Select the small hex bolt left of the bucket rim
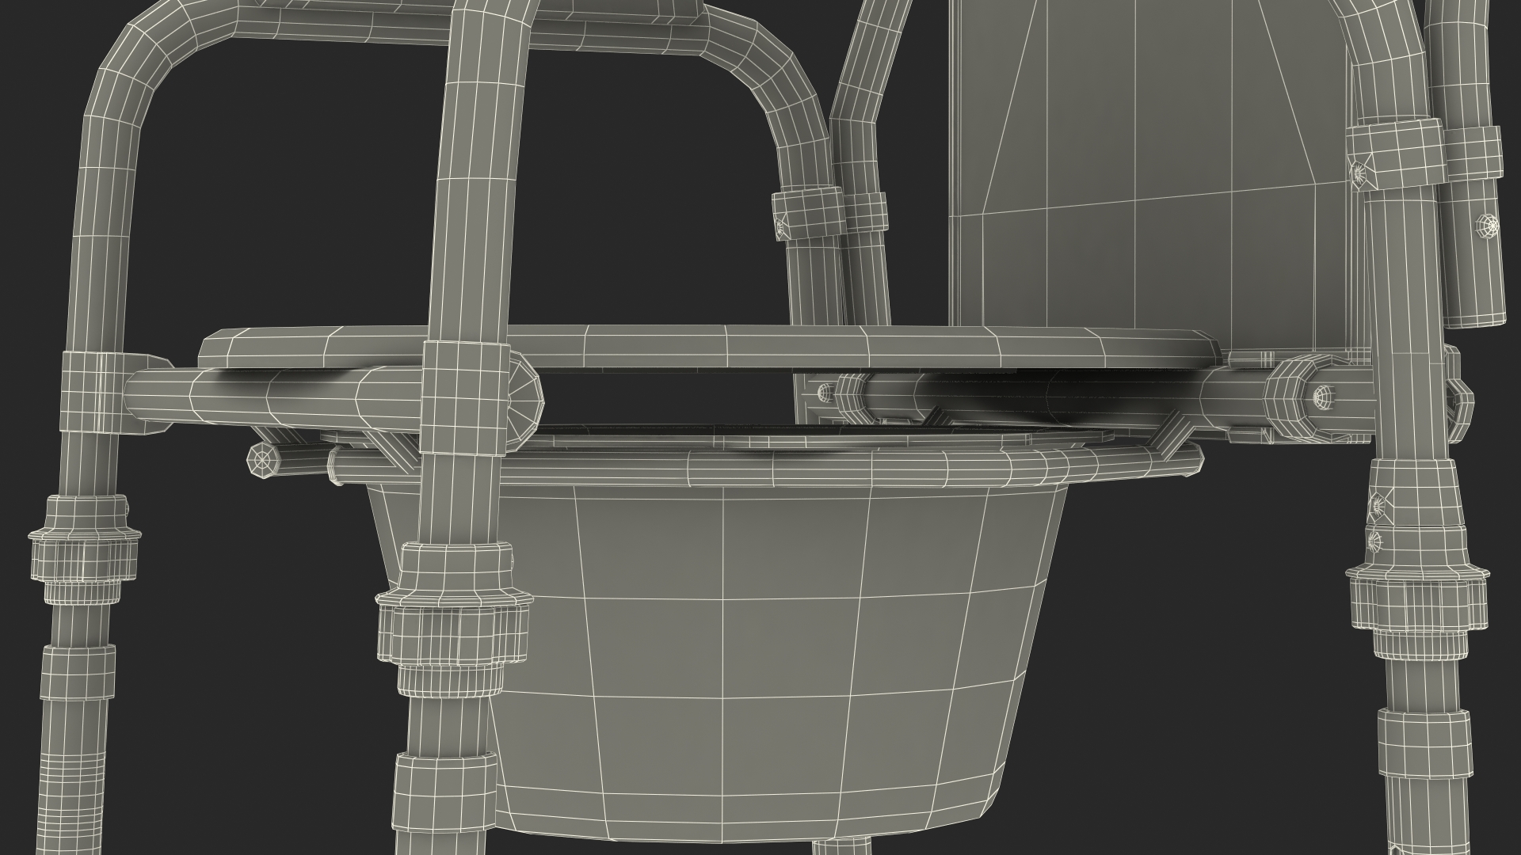The width and height of the screenshot is (1521, 855). [x=265, y=460]
